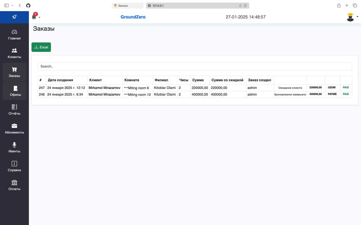Click Заказ создал column header
The image size is (361, 225).
[260, 80]
